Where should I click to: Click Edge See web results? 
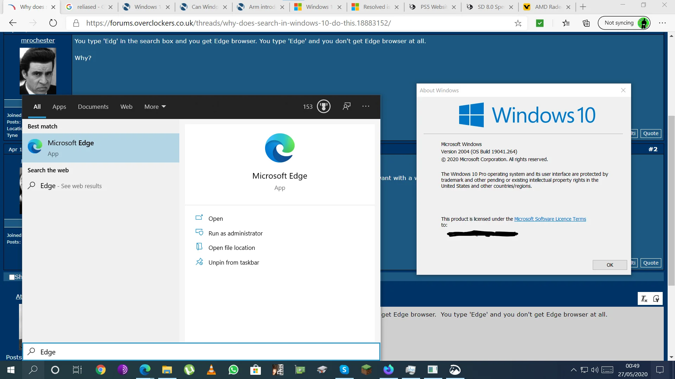point(101,186)
